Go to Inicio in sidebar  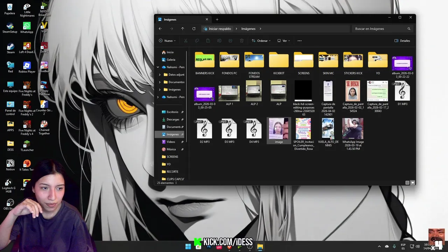tap(170, 52)
